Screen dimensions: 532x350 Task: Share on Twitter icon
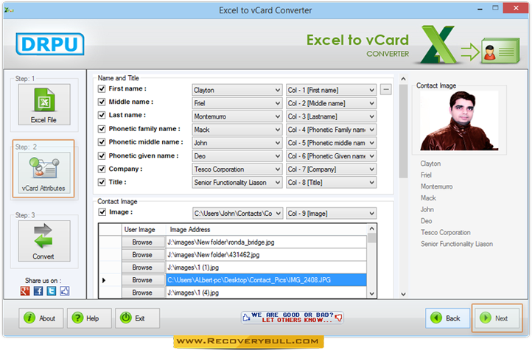(52, 291)
